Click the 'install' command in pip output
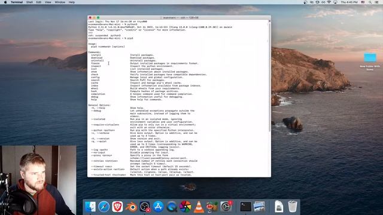 point(96,55)
